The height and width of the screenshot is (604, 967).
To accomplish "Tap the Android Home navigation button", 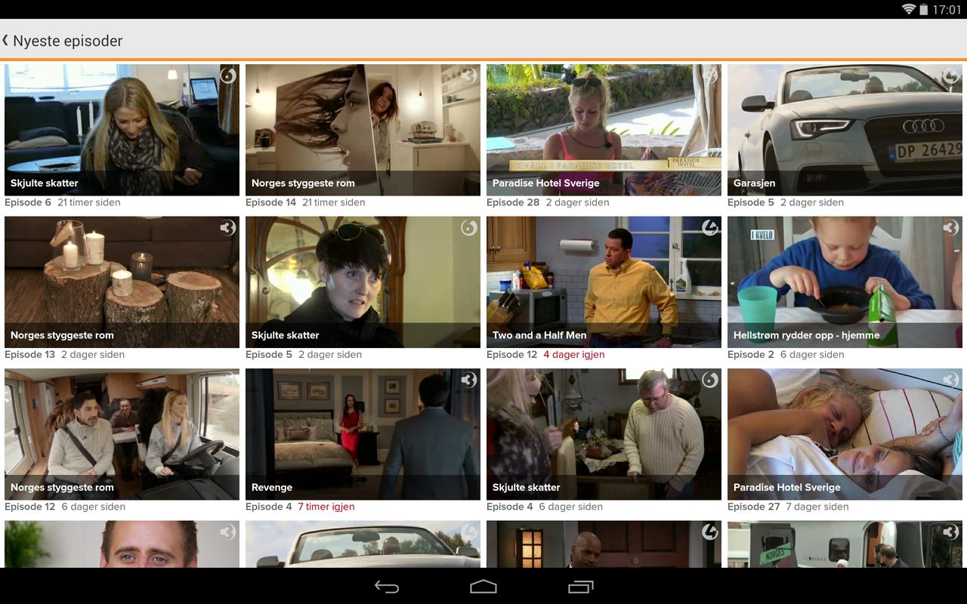I will click(x=483, y=587).
